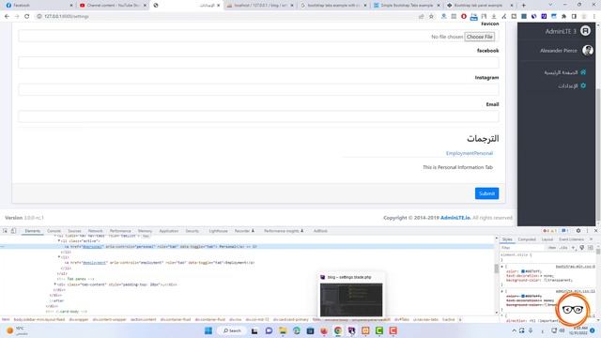The height and width of the screenshot is (338, 601).
Task: Click the dashboard icon beside الصفحة الرئيسية
Action: click(583, 72)
